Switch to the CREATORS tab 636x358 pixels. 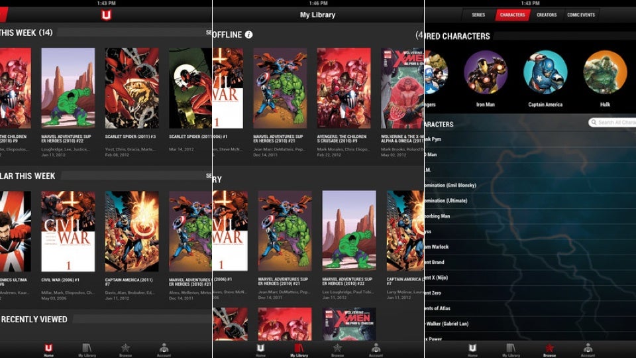coord(547,15)
